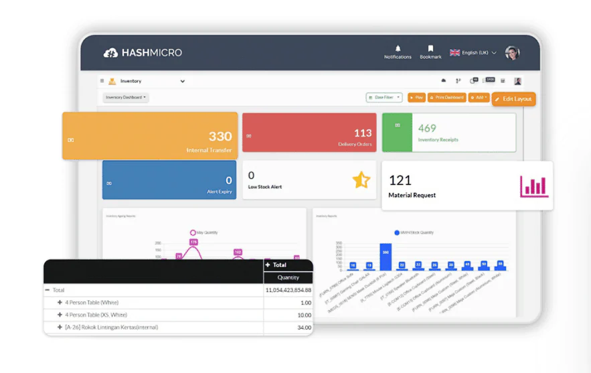Open the Add dropdown button
Screen dimensions: 591x373
[479, 97]
